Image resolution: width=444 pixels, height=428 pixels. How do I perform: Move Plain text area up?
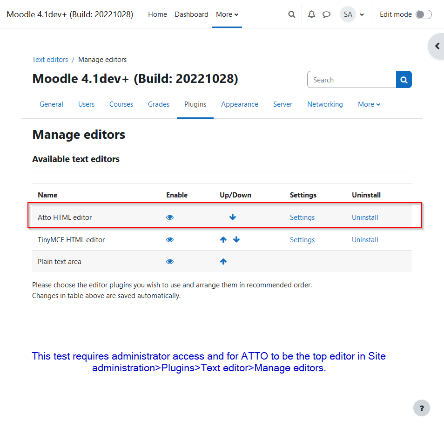pos(223,261)
